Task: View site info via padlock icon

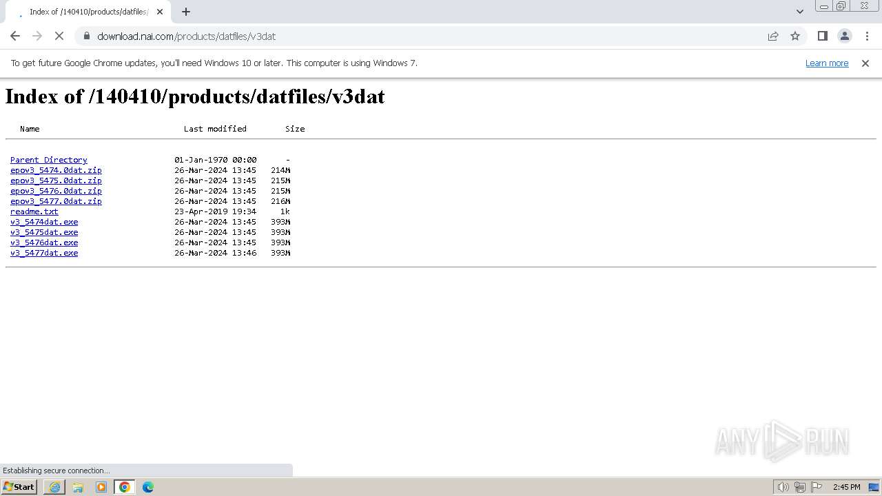Action: pyautogui.click(x=86, y=36)
